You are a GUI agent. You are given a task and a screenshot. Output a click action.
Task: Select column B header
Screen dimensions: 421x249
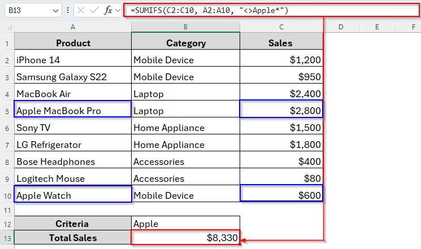(x=185, y=27)
